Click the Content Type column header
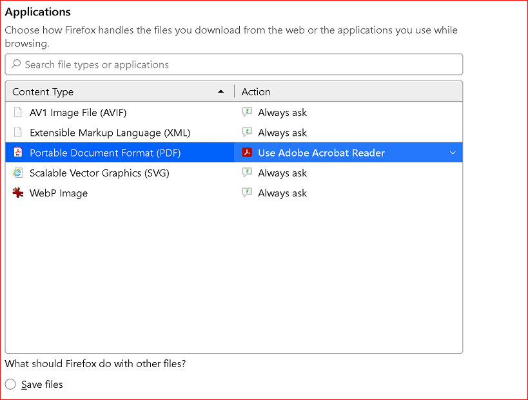 [x=119, y=91]
